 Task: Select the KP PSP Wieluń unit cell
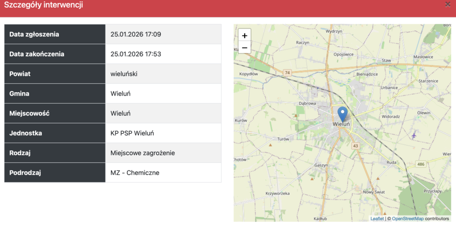pyautogui.click(x=132, y=133)
